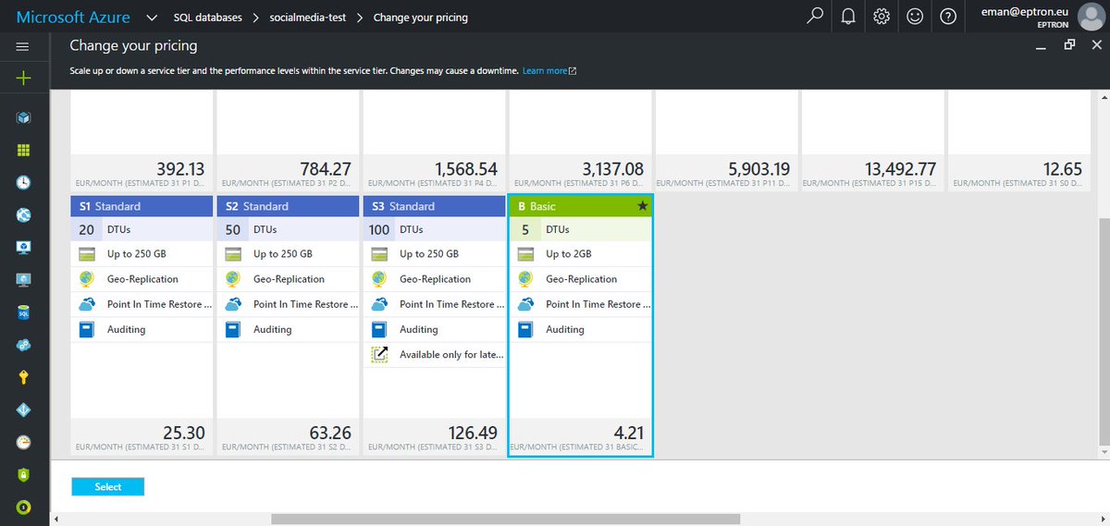Click '100 DTUs' row in S3 Standard
This screenshot has width=1110, height=526.
(x=435, y=229)
